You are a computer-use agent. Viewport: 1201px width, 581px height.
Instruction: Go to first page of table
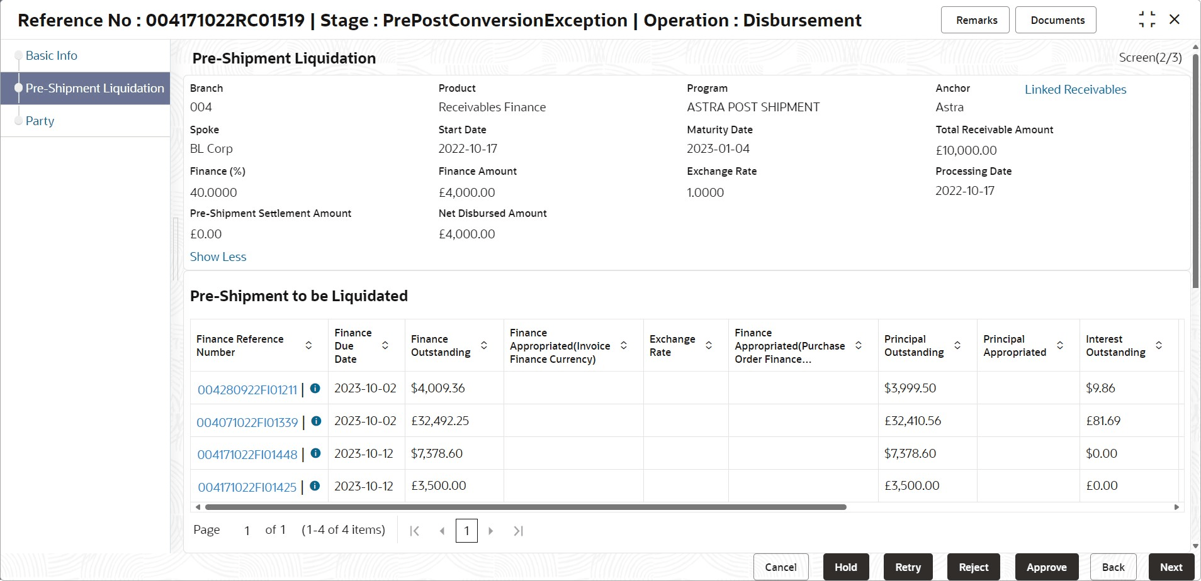(414, 531)
